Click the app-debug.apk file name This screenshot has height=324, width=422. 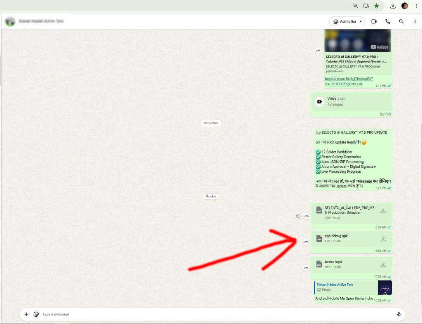pos(336,236)
